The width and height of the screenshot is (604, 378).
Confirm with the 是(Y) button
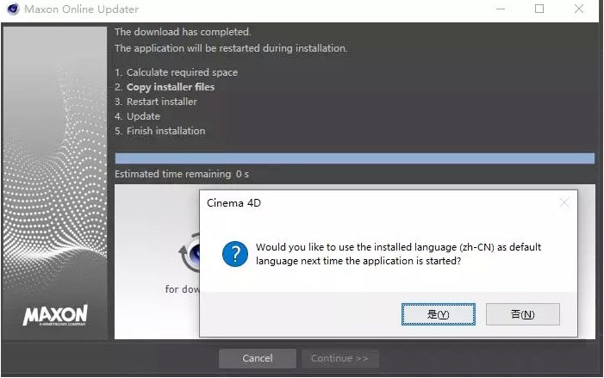(x=438, y=314)
